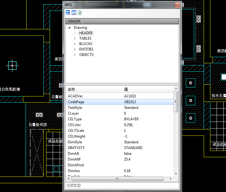Screen dimensions: 226x192
Task: Select the DimAltF property row
Action: coord(120,159)
